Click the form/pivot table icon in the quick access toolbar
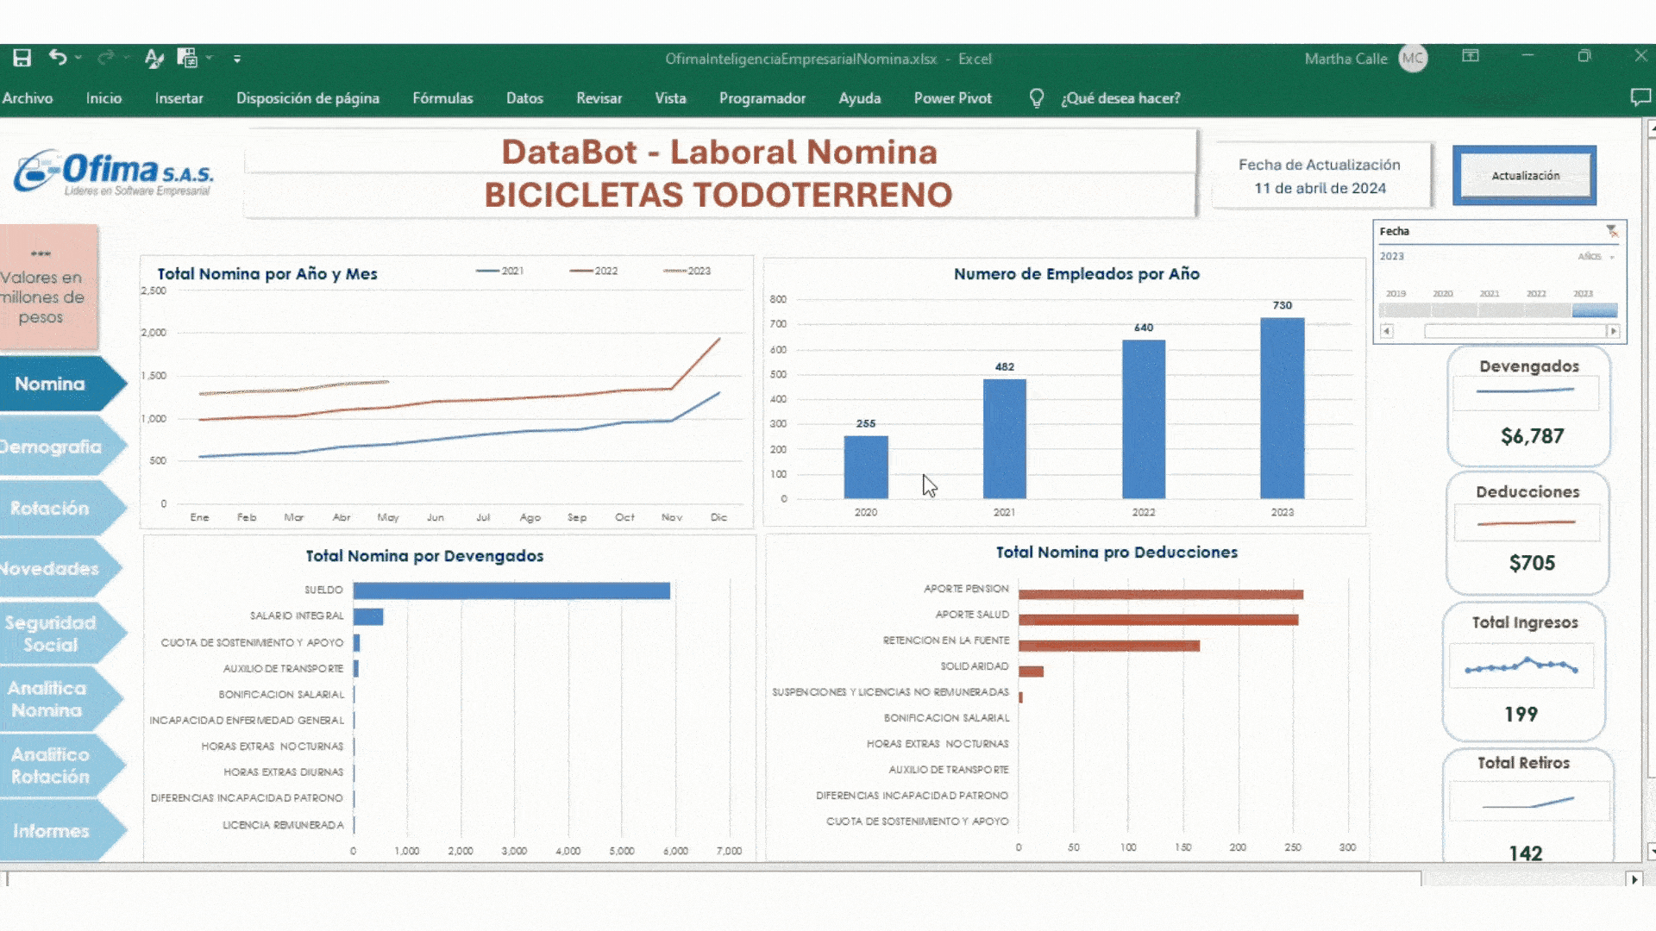Image resolution: width=1656 pixels, height=931 pixels. point(186,58)
